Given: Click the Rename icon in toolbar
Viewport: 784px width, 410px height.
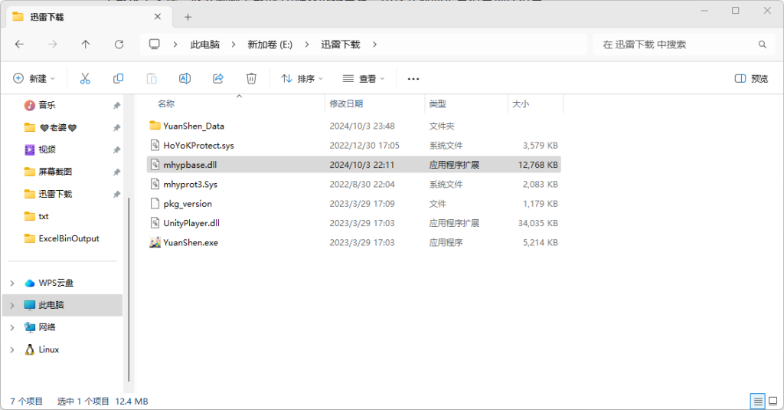Looking at the screenshot, I should pyautogui.click(x=185, y=79).
